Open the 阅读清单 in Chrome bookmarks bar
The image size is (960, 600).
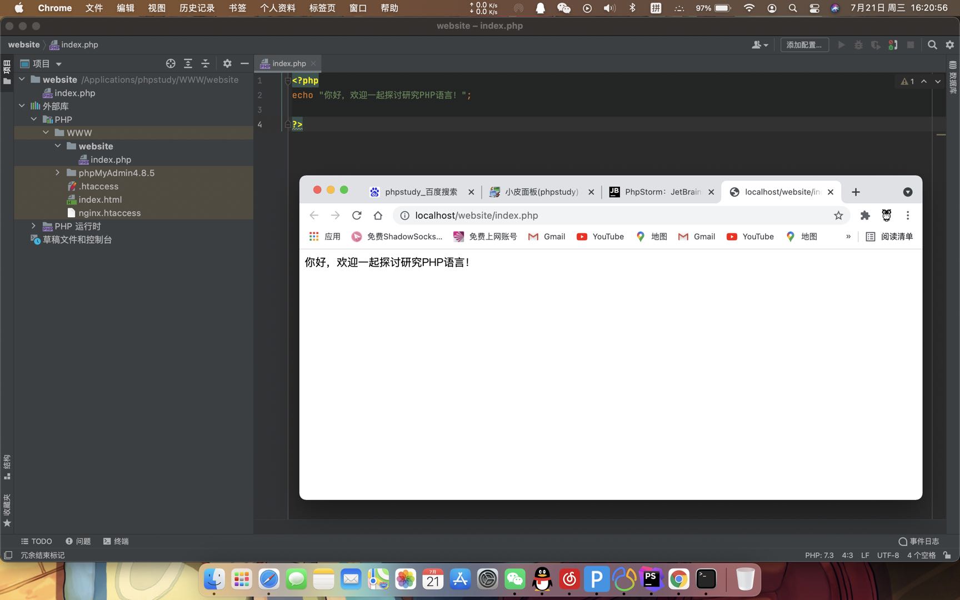[x=889, y=237]
